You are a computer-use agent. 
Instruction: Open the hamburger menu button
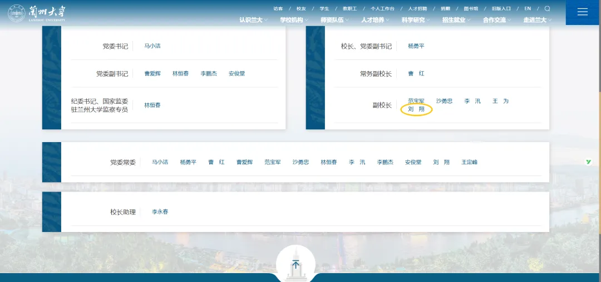coord(582,12)
